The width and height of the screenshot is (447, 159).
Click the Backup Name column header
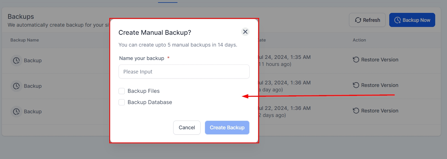25,40
